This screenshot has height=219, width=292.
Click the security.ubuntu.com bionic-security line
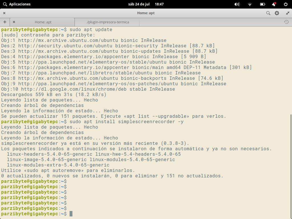(108, 46)
